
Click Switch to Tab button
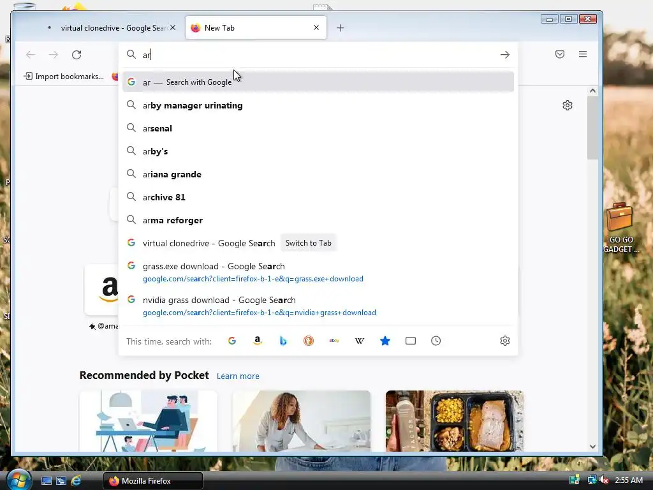click(308, 243)
